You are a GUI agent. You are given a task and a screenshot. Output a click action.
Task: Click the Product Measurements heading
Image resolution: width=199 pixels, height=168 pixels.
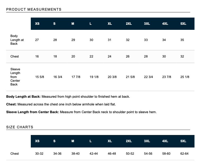click(x=34, y=9)
